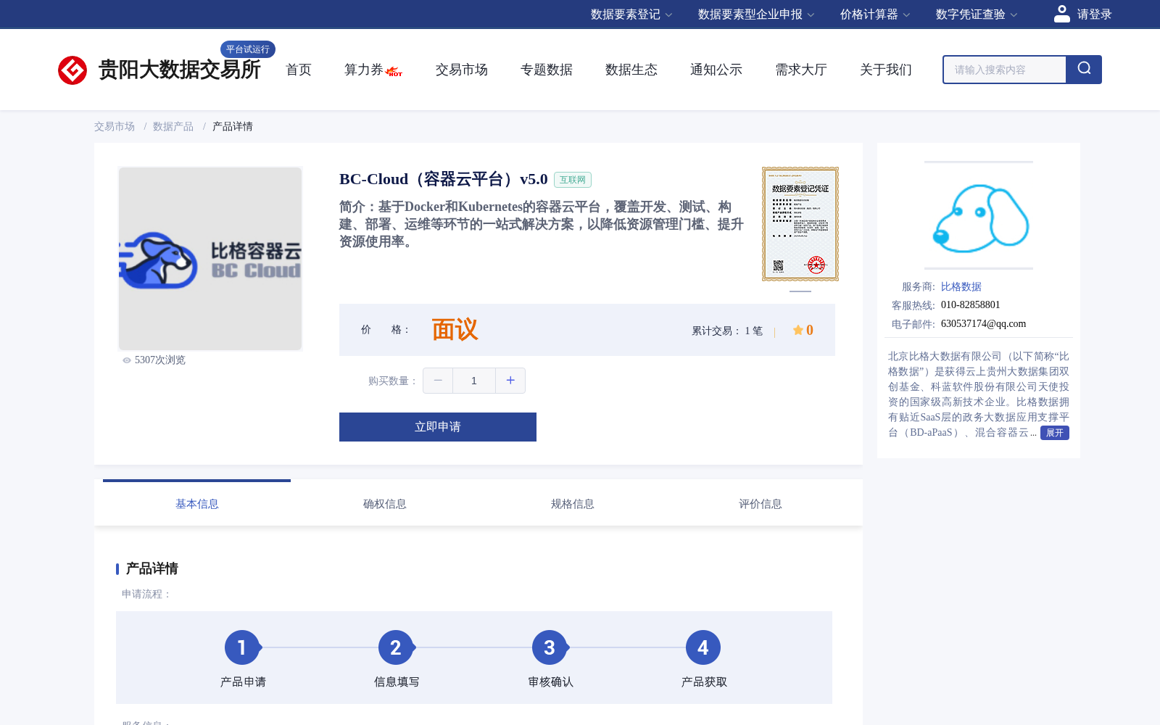The width and height of the screenshot is (1160, 725).
Task: Click the 平台试运行 badge
Action: point(248,49)
